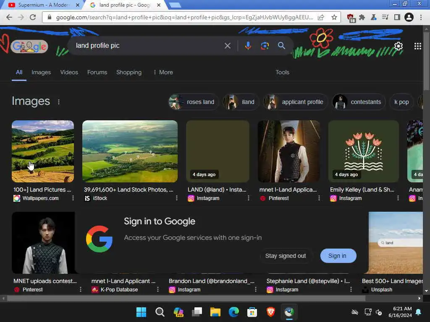This screenshot has width=430, height=322.
Task: Launch Microsoft Edge from taskbar
Action: [233, 312]
